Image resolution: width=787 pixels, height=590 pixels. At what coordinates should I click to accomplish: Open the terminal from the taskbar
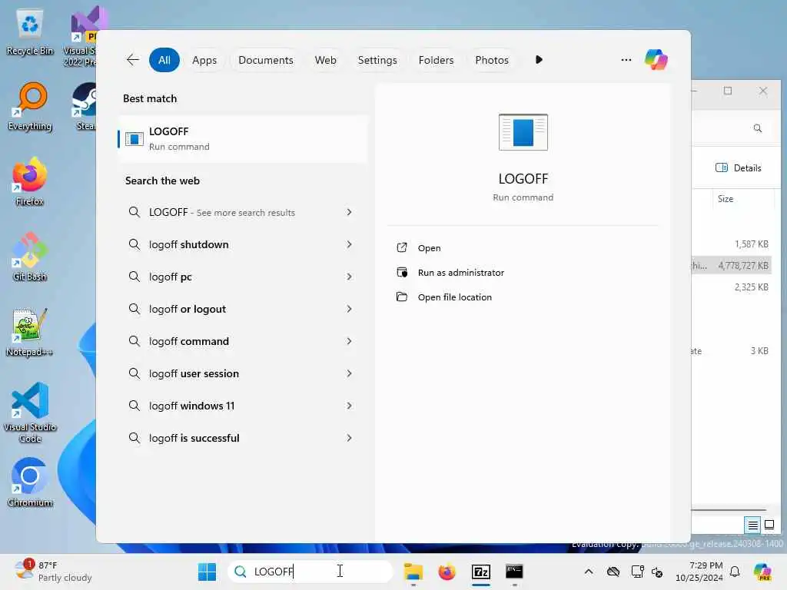pyautogui.click(x=514, y=572)
